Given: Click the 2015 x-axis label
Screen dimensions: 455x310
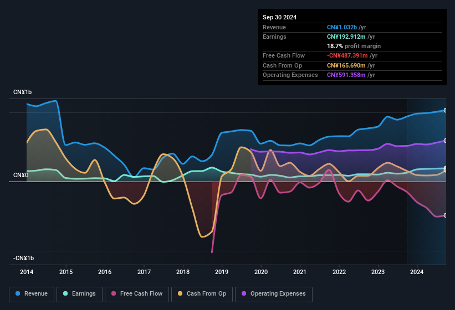Looking at the screenshot, I should (66, 272).
